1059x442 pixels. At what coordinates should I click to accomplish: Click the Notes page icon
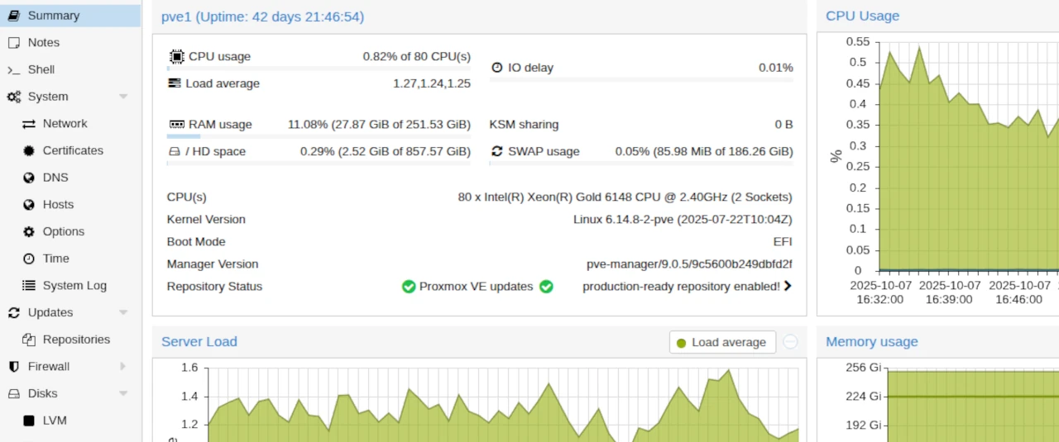(x=13, y=43)
